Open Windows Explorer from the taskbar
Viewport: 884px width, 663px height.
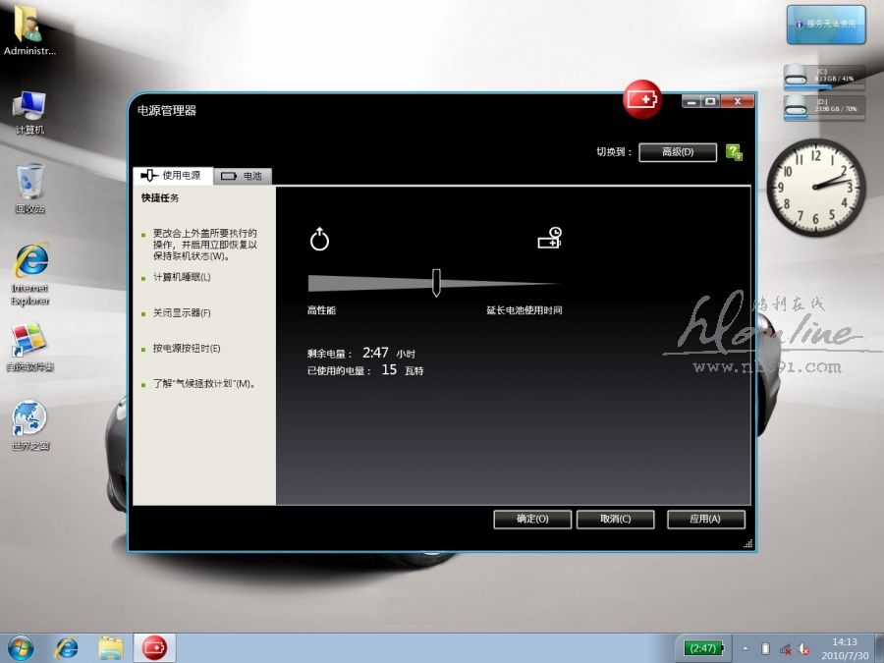pyautogui.click(x=110, y=648)
